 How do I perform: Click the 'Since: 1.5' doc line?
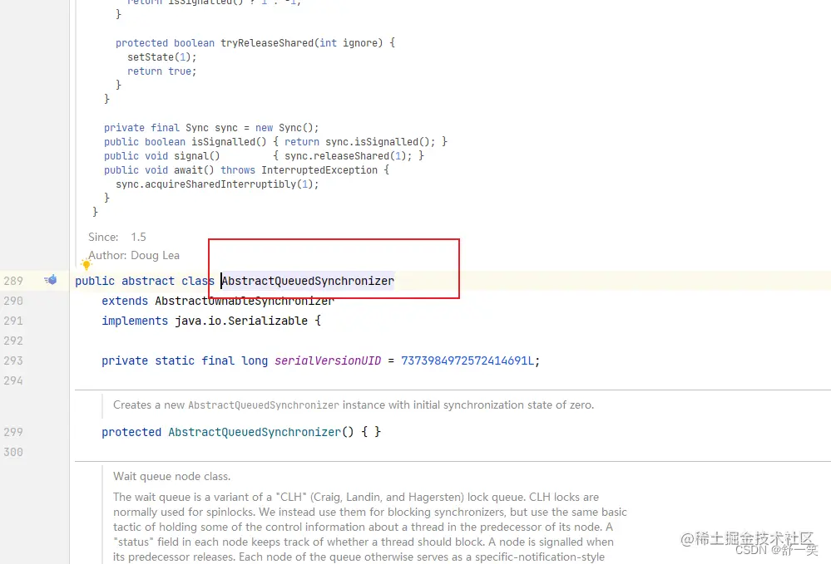click(x=117, y=237)
